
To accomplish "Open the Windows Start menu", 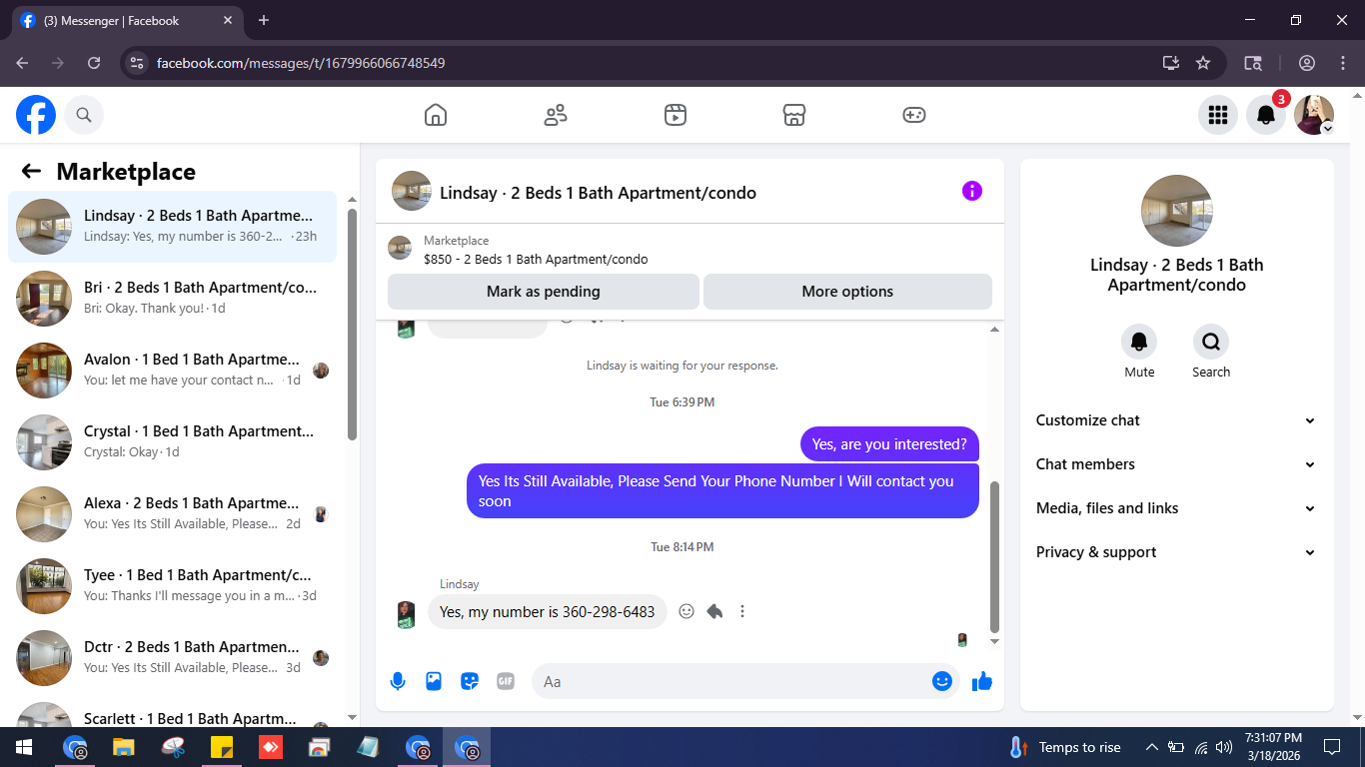I will (x=24, y=747).
